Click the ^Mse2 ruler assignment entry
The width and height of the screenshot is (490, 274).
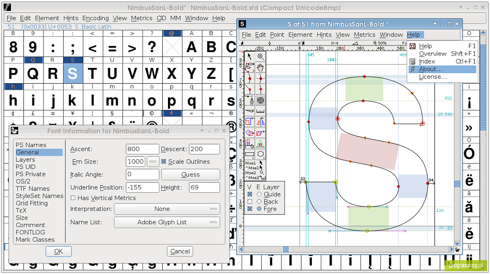pyautogui.click(x=255, y=177)
